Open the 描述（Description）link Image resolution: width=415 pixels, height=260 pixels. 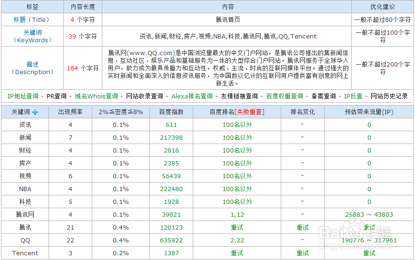[x=32, y=68]
